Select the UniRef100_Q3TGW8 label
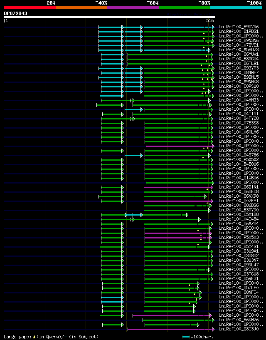The width and height of the screenshot is (266, 340). [x=239, y=274]
